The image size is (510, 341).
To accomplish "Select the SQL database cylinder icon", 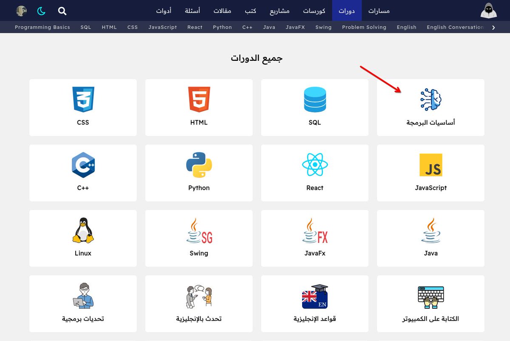I will coord(314,99).
